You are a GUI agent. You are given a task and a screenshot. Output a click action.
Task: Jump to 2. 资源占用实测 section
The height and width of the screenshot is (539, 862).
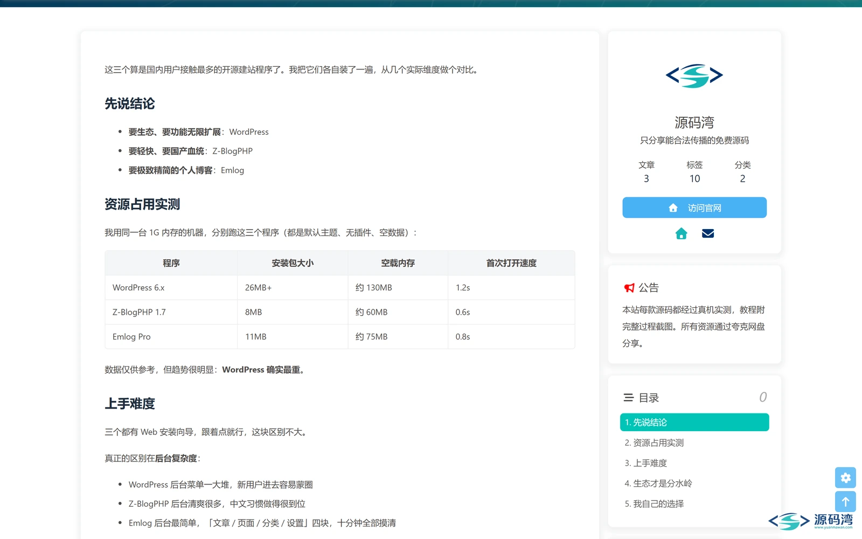pyautogui.click(x=694, y=443)
